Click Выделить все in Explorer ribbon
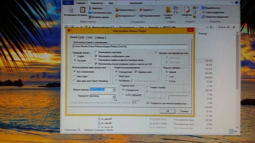Viewport: 255px width, 143px height. point(211,8)
